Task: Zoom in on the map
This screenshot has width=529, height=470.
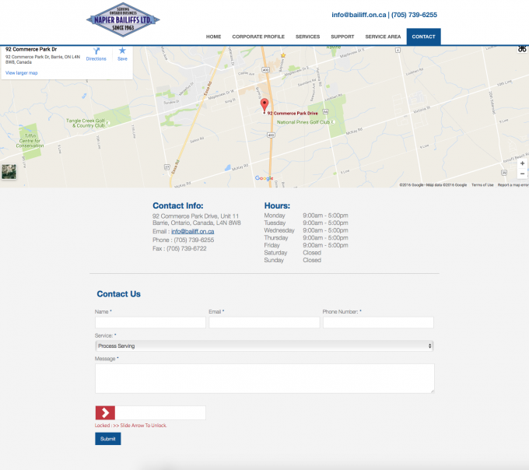Action: click(522, 163)
